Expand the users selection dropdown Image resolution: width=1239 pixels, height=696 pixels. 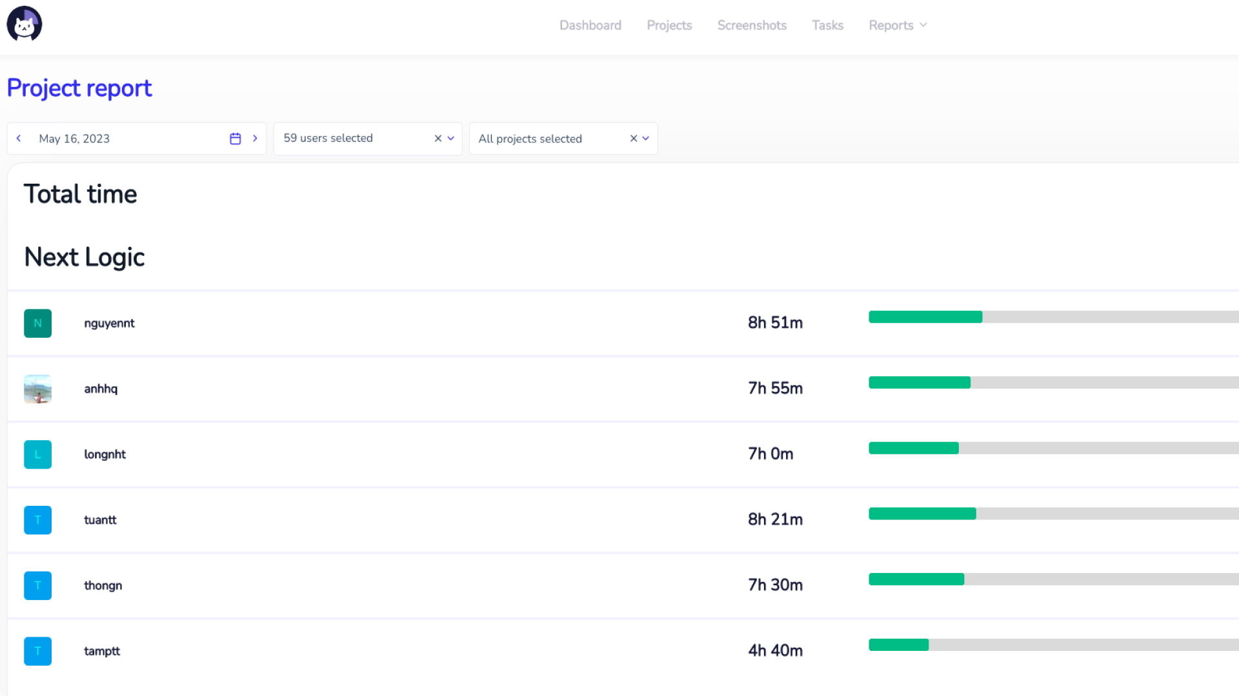(x=451, y=139)
